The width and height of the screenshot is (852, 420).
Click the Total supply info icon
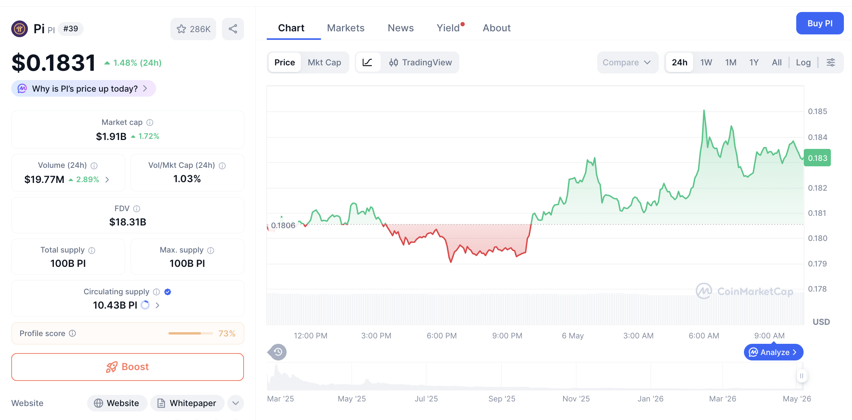tap(92, 250)
